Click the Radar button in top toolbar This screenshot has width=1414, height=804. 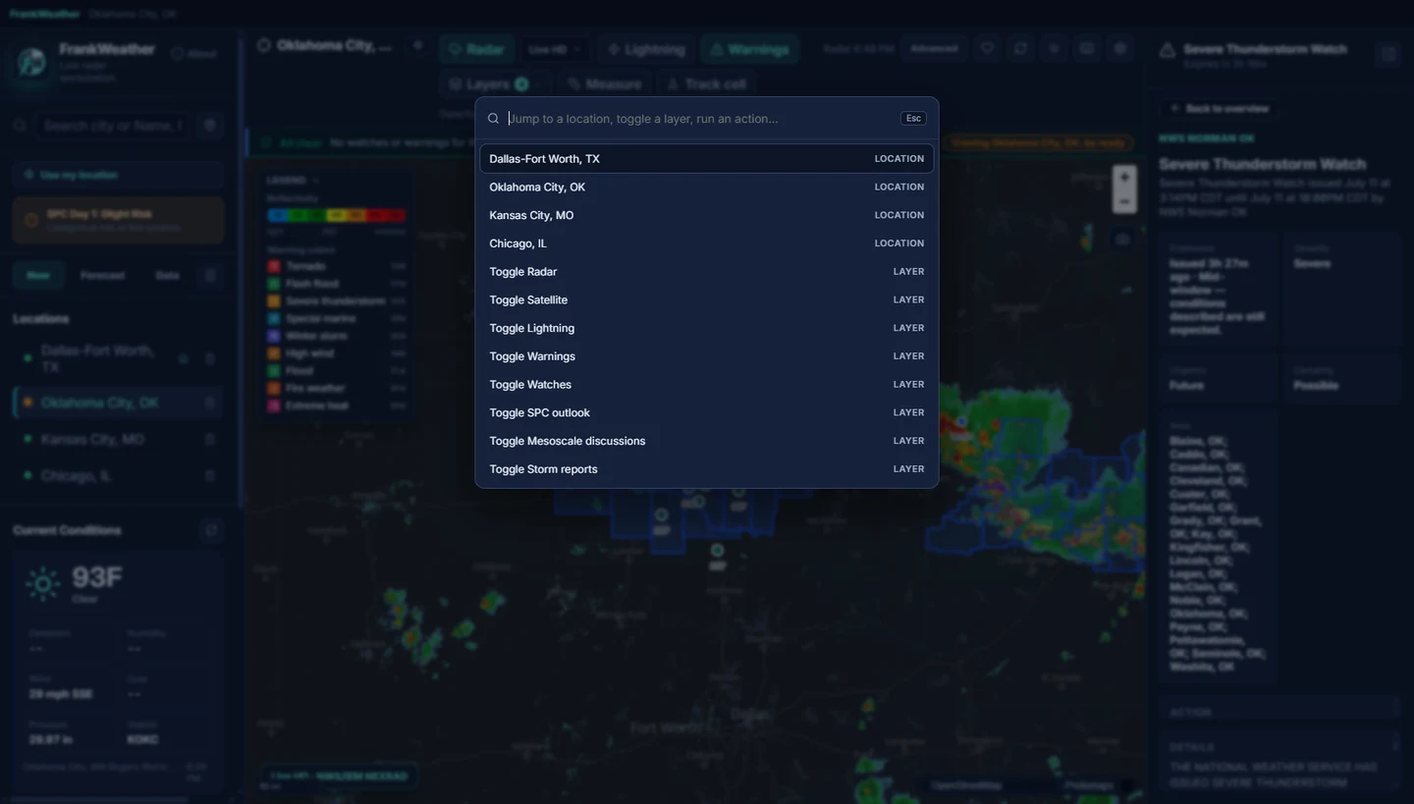pos(476,49)
